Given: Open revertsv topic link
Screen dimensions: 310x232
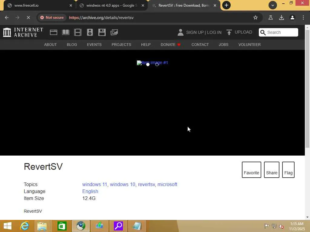Looking at the screenshot, I should [146, 184].
